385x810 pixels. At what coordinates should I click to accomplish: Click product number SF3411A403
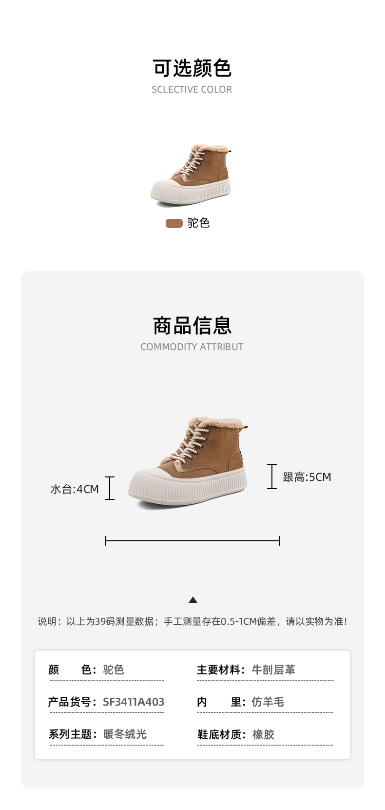pos(134,702)
